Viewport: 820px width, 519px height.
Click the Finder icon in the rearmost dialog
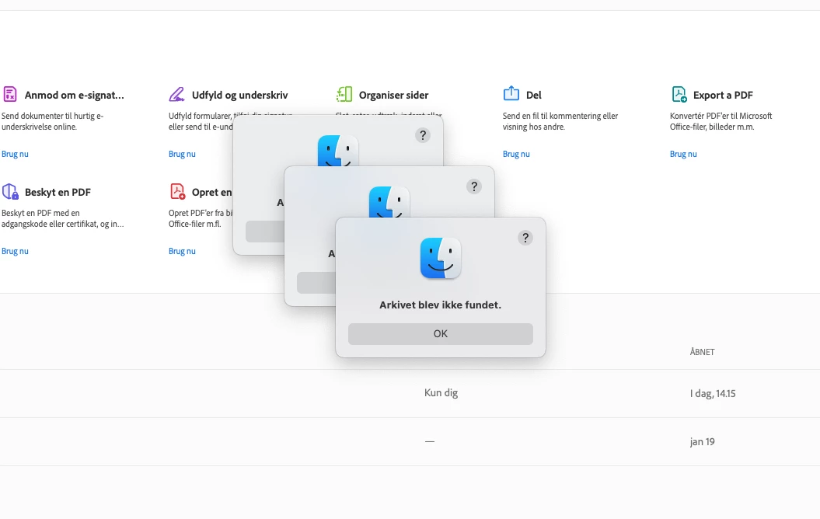(338, 151)
